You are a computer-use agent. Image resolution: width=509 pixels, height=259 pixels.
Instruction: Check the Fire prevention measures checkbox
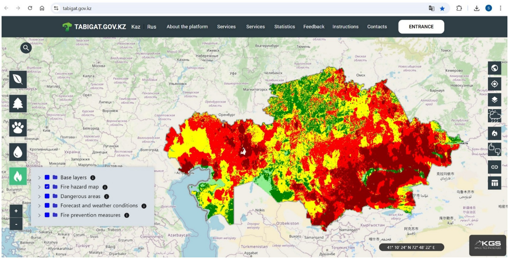pos(47,215)
